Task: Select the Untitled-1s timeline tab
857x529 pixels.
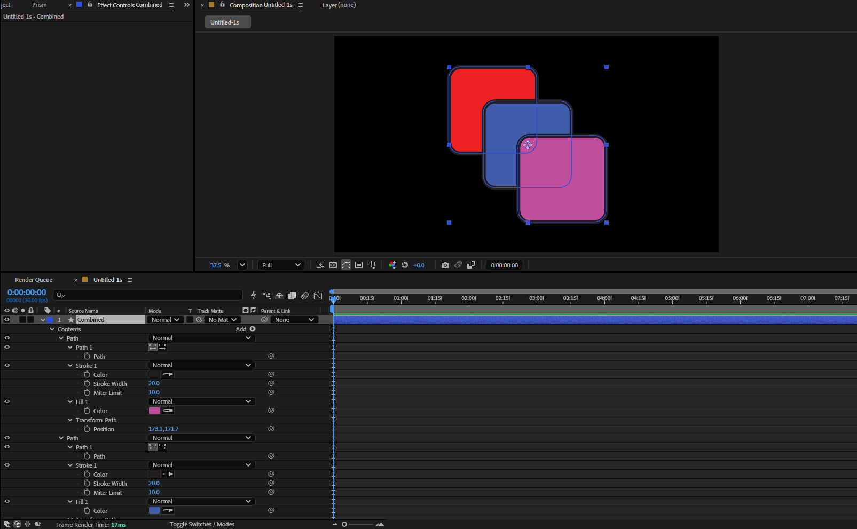Action: 107,280
